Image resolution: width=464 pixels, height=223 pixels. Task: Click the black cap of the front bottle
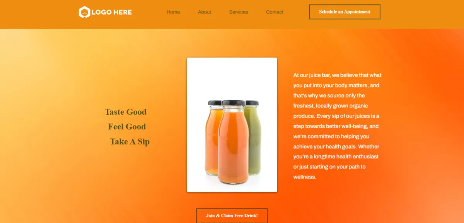[x=233, y=103]
